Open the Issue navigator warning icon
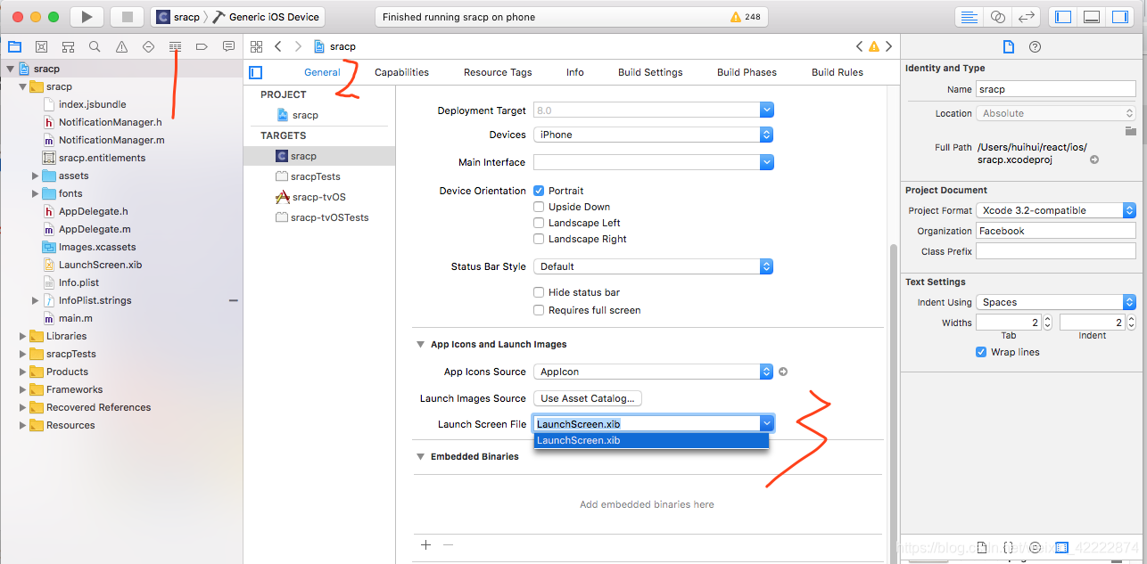The image size is (1147, 564). pyautogui.click(x=121, y=46)
